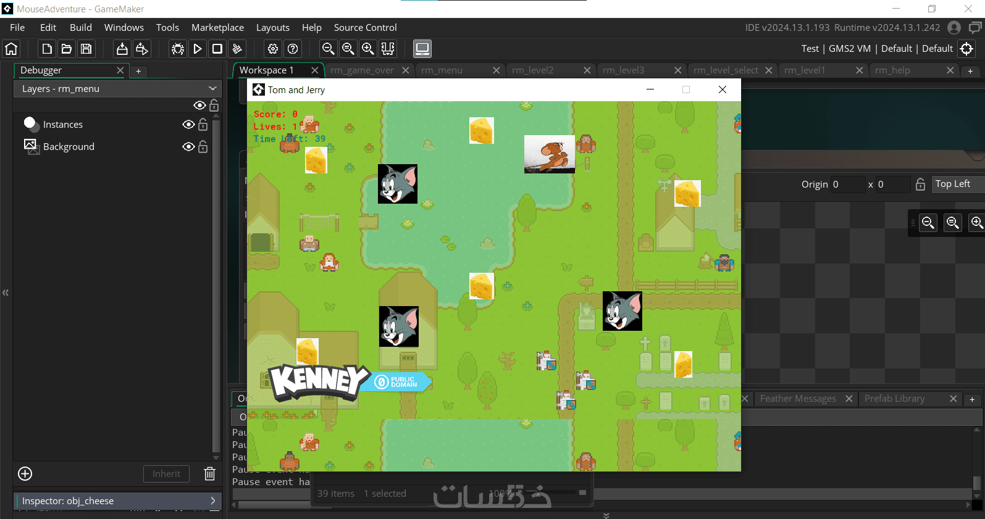Click the docks toggle toolbar icon
The image size is (985, 519).
coord(388,49)
